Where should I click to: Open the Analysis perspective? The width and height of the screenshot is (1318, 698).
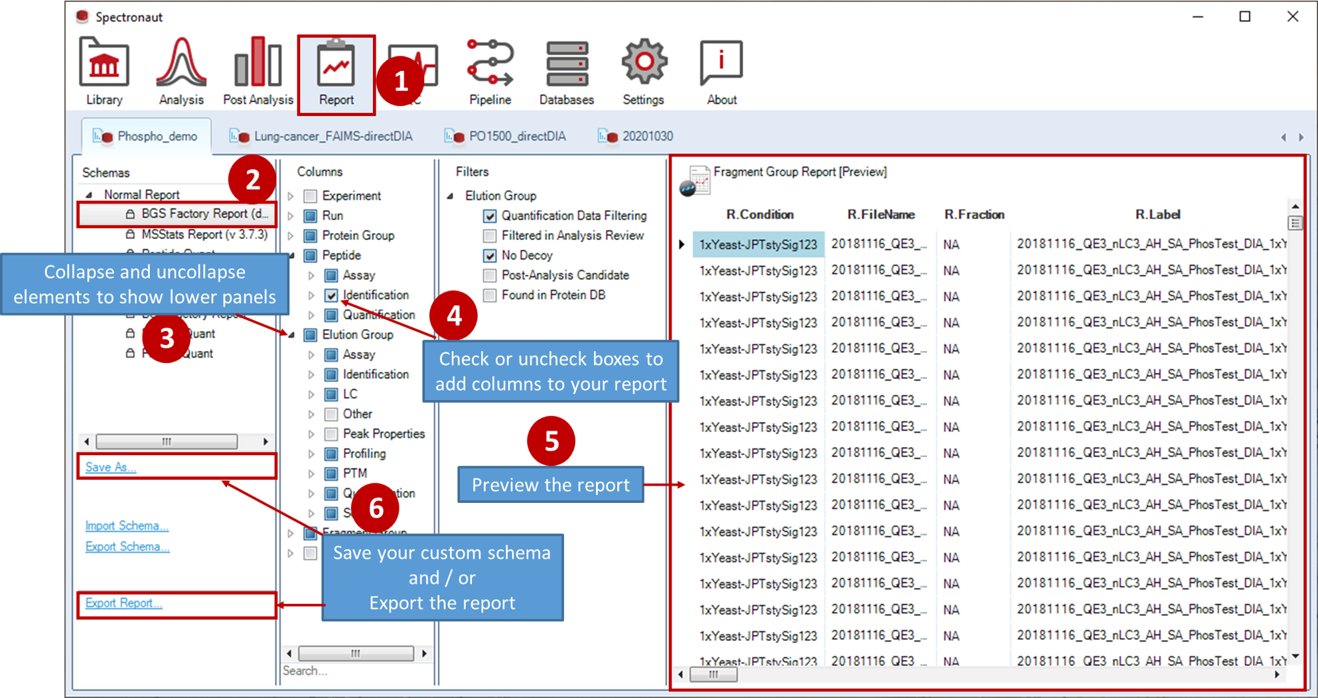coord(181,71)
